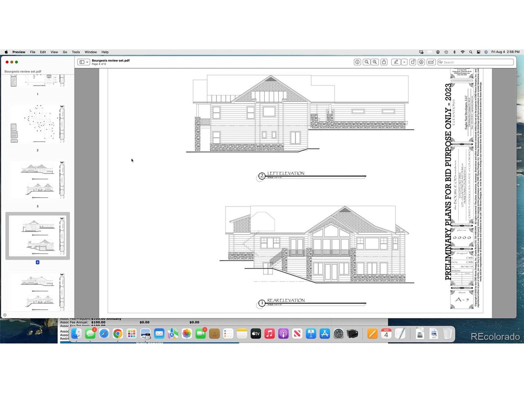
Task: Zoom out the PDF view
Action: [x=366, y=62]
